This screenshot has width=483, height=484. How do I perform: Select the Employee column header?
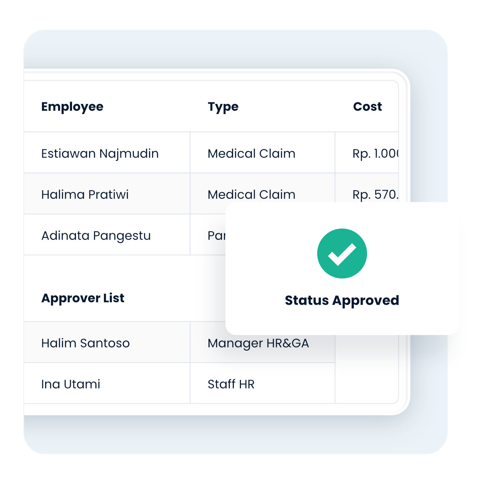click(72, 107)
